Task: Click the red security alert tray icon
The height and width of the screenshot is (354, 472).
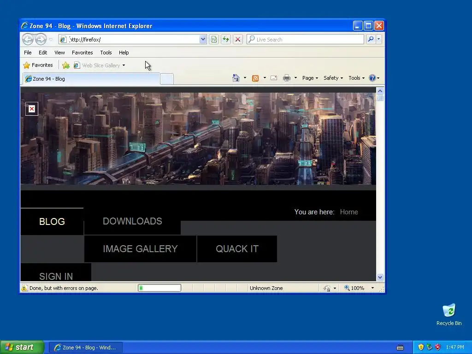Action: tap(438, 347)
